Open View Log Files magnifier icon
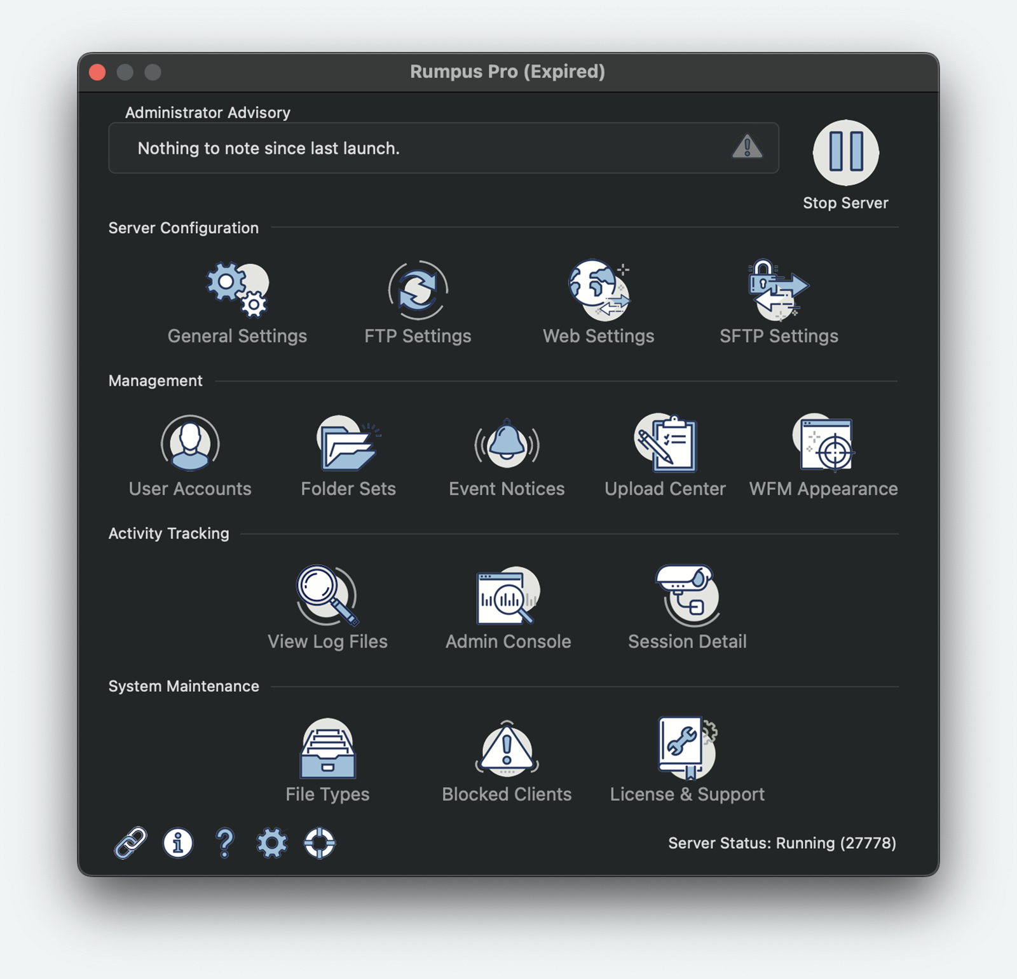1017x979 pixels. pyautogui.click(x=327, y=595)
